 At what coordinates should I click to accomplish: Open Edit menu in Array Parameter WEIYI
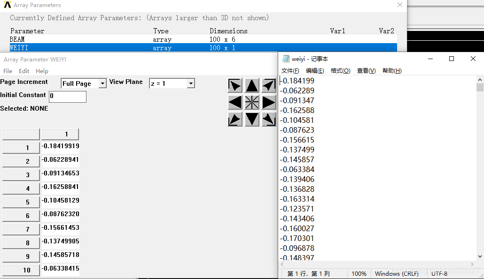(24, 71)
